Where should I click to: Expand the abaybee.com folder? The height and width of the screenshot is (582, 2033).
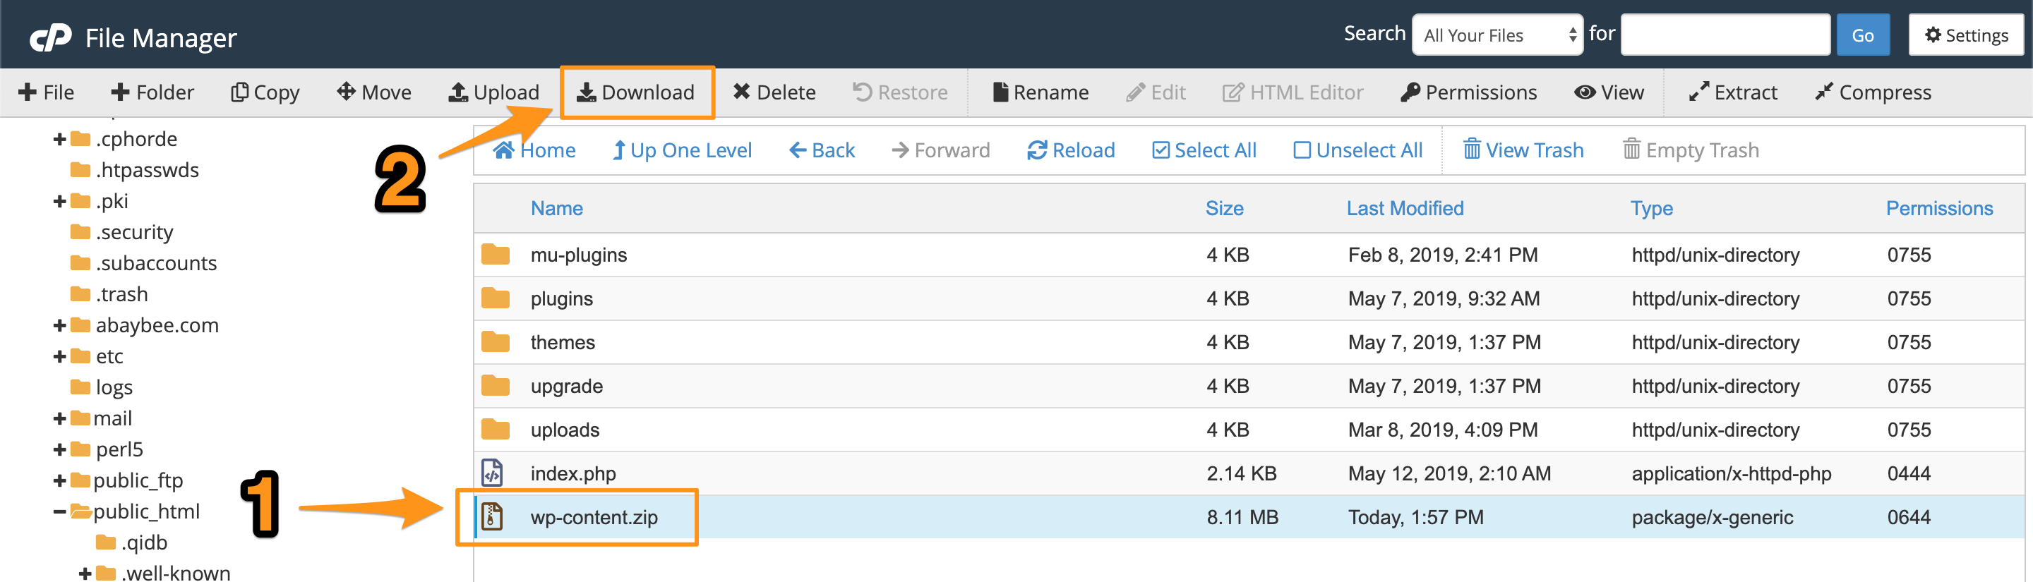point(59,326)
